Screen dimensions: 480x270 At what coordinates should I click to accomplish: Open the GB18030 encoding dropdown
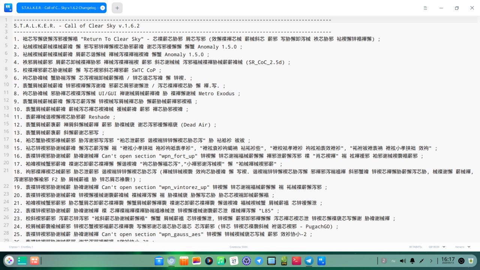click(x=437, y=247)
